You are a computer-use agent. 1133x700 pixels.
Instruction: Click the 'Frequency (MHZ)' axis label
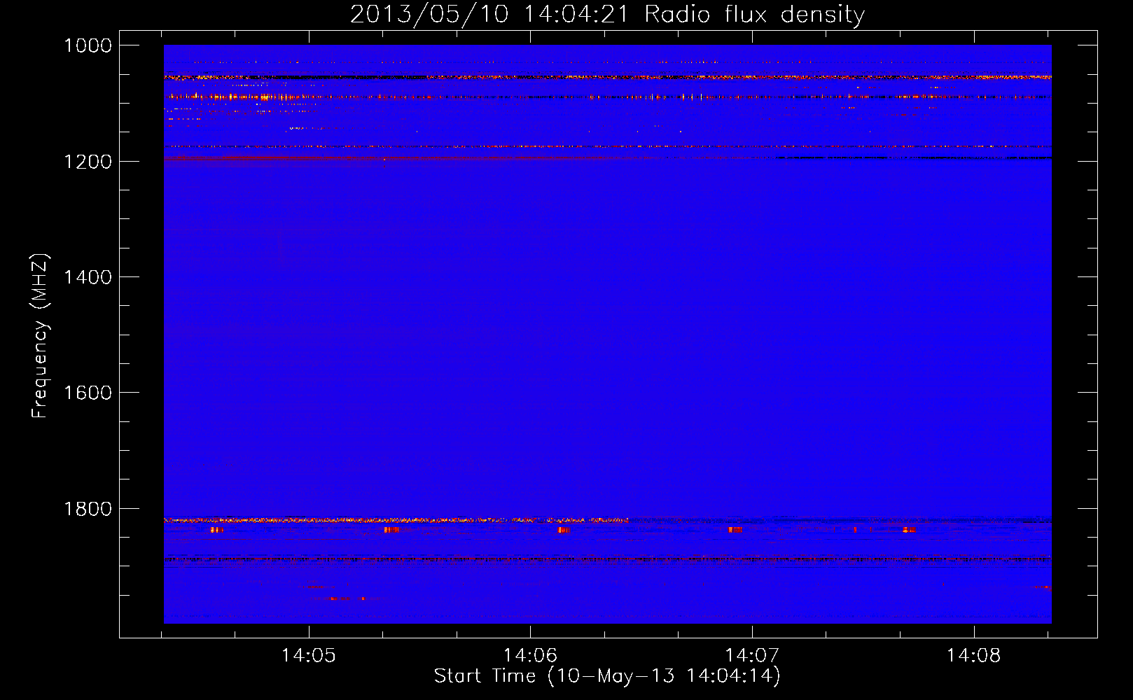(x=41, y=336)
